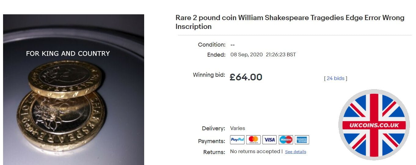Image resolution: width=416 pixels, height=165 pixels.
Task: Click the Mastercard payment icon
Action: pos(253,140)
